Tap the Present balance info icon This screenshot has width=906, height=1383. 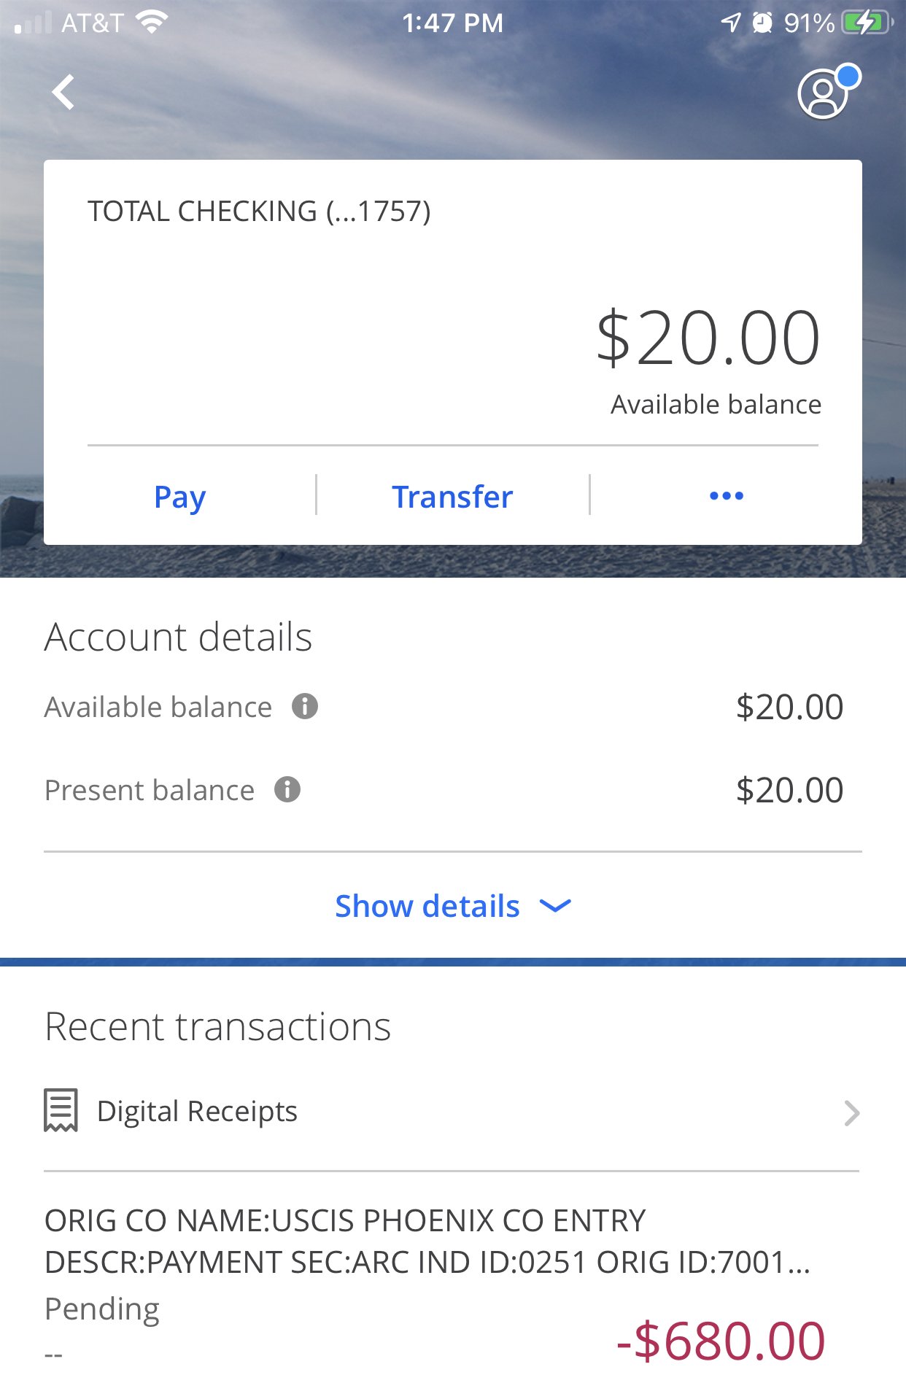pyautogui.click(x=287, y=789)
